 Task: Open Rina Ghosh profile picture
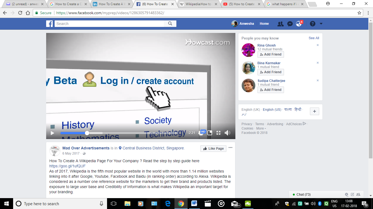pyautogui.click(x=248, y=50)
